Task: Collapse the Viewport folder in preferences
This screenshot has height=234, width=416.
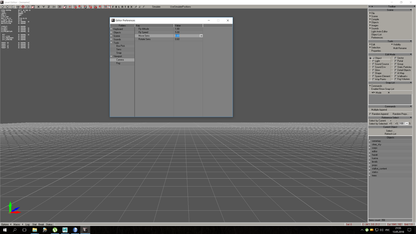Action: (x=111, y=57)
